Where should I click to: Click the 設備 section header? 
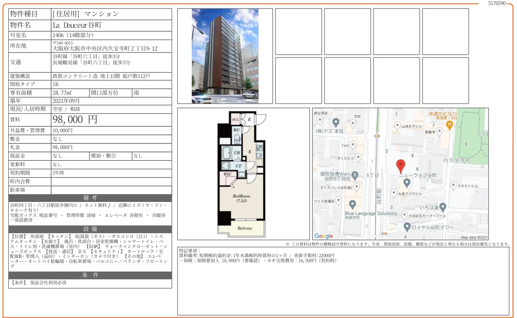(90, 229)
